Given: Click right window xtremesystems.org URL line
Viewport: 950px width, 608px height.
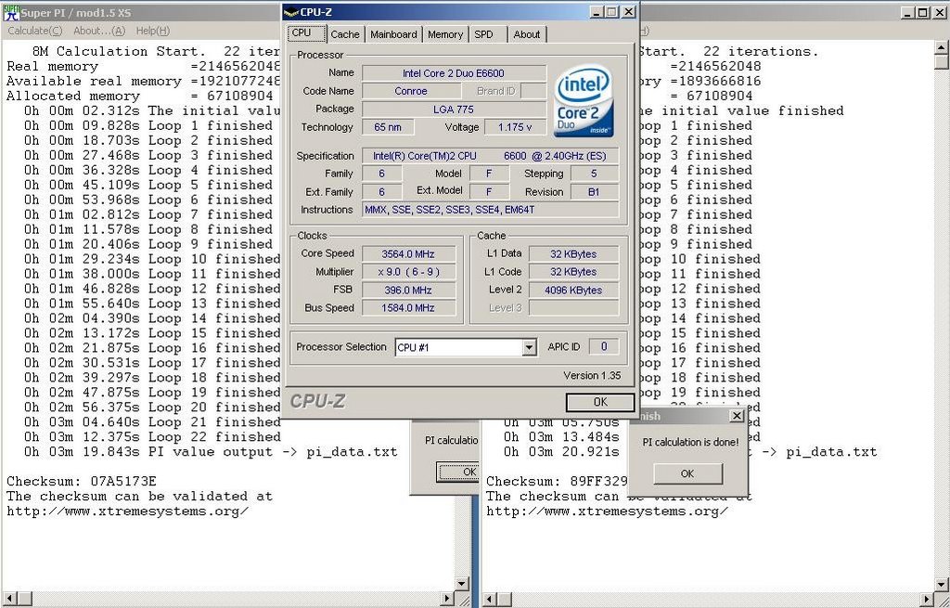Looking at the screenshot, I should point(607,511).
